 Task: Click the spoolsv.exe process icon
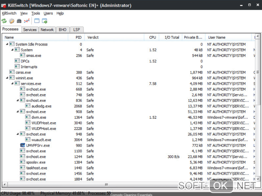tap(23, 162)
